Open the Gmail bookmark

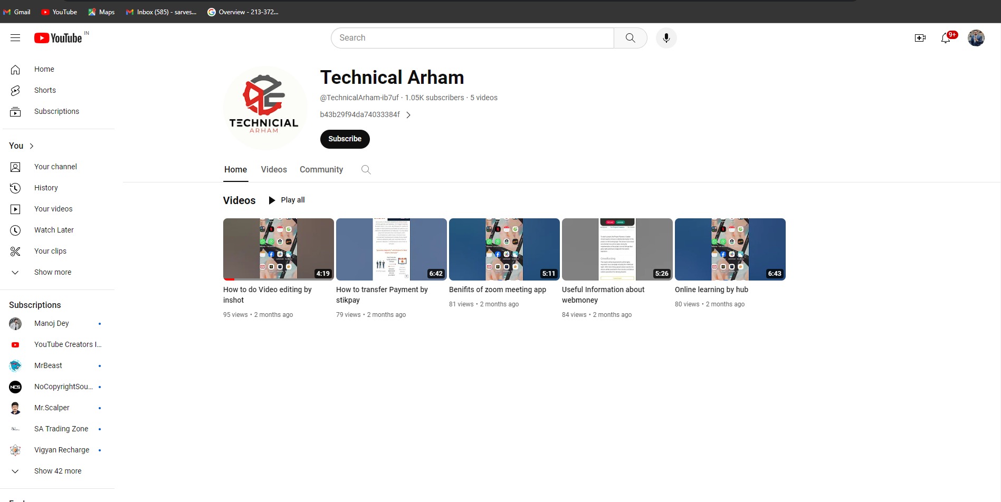(17, 12)
